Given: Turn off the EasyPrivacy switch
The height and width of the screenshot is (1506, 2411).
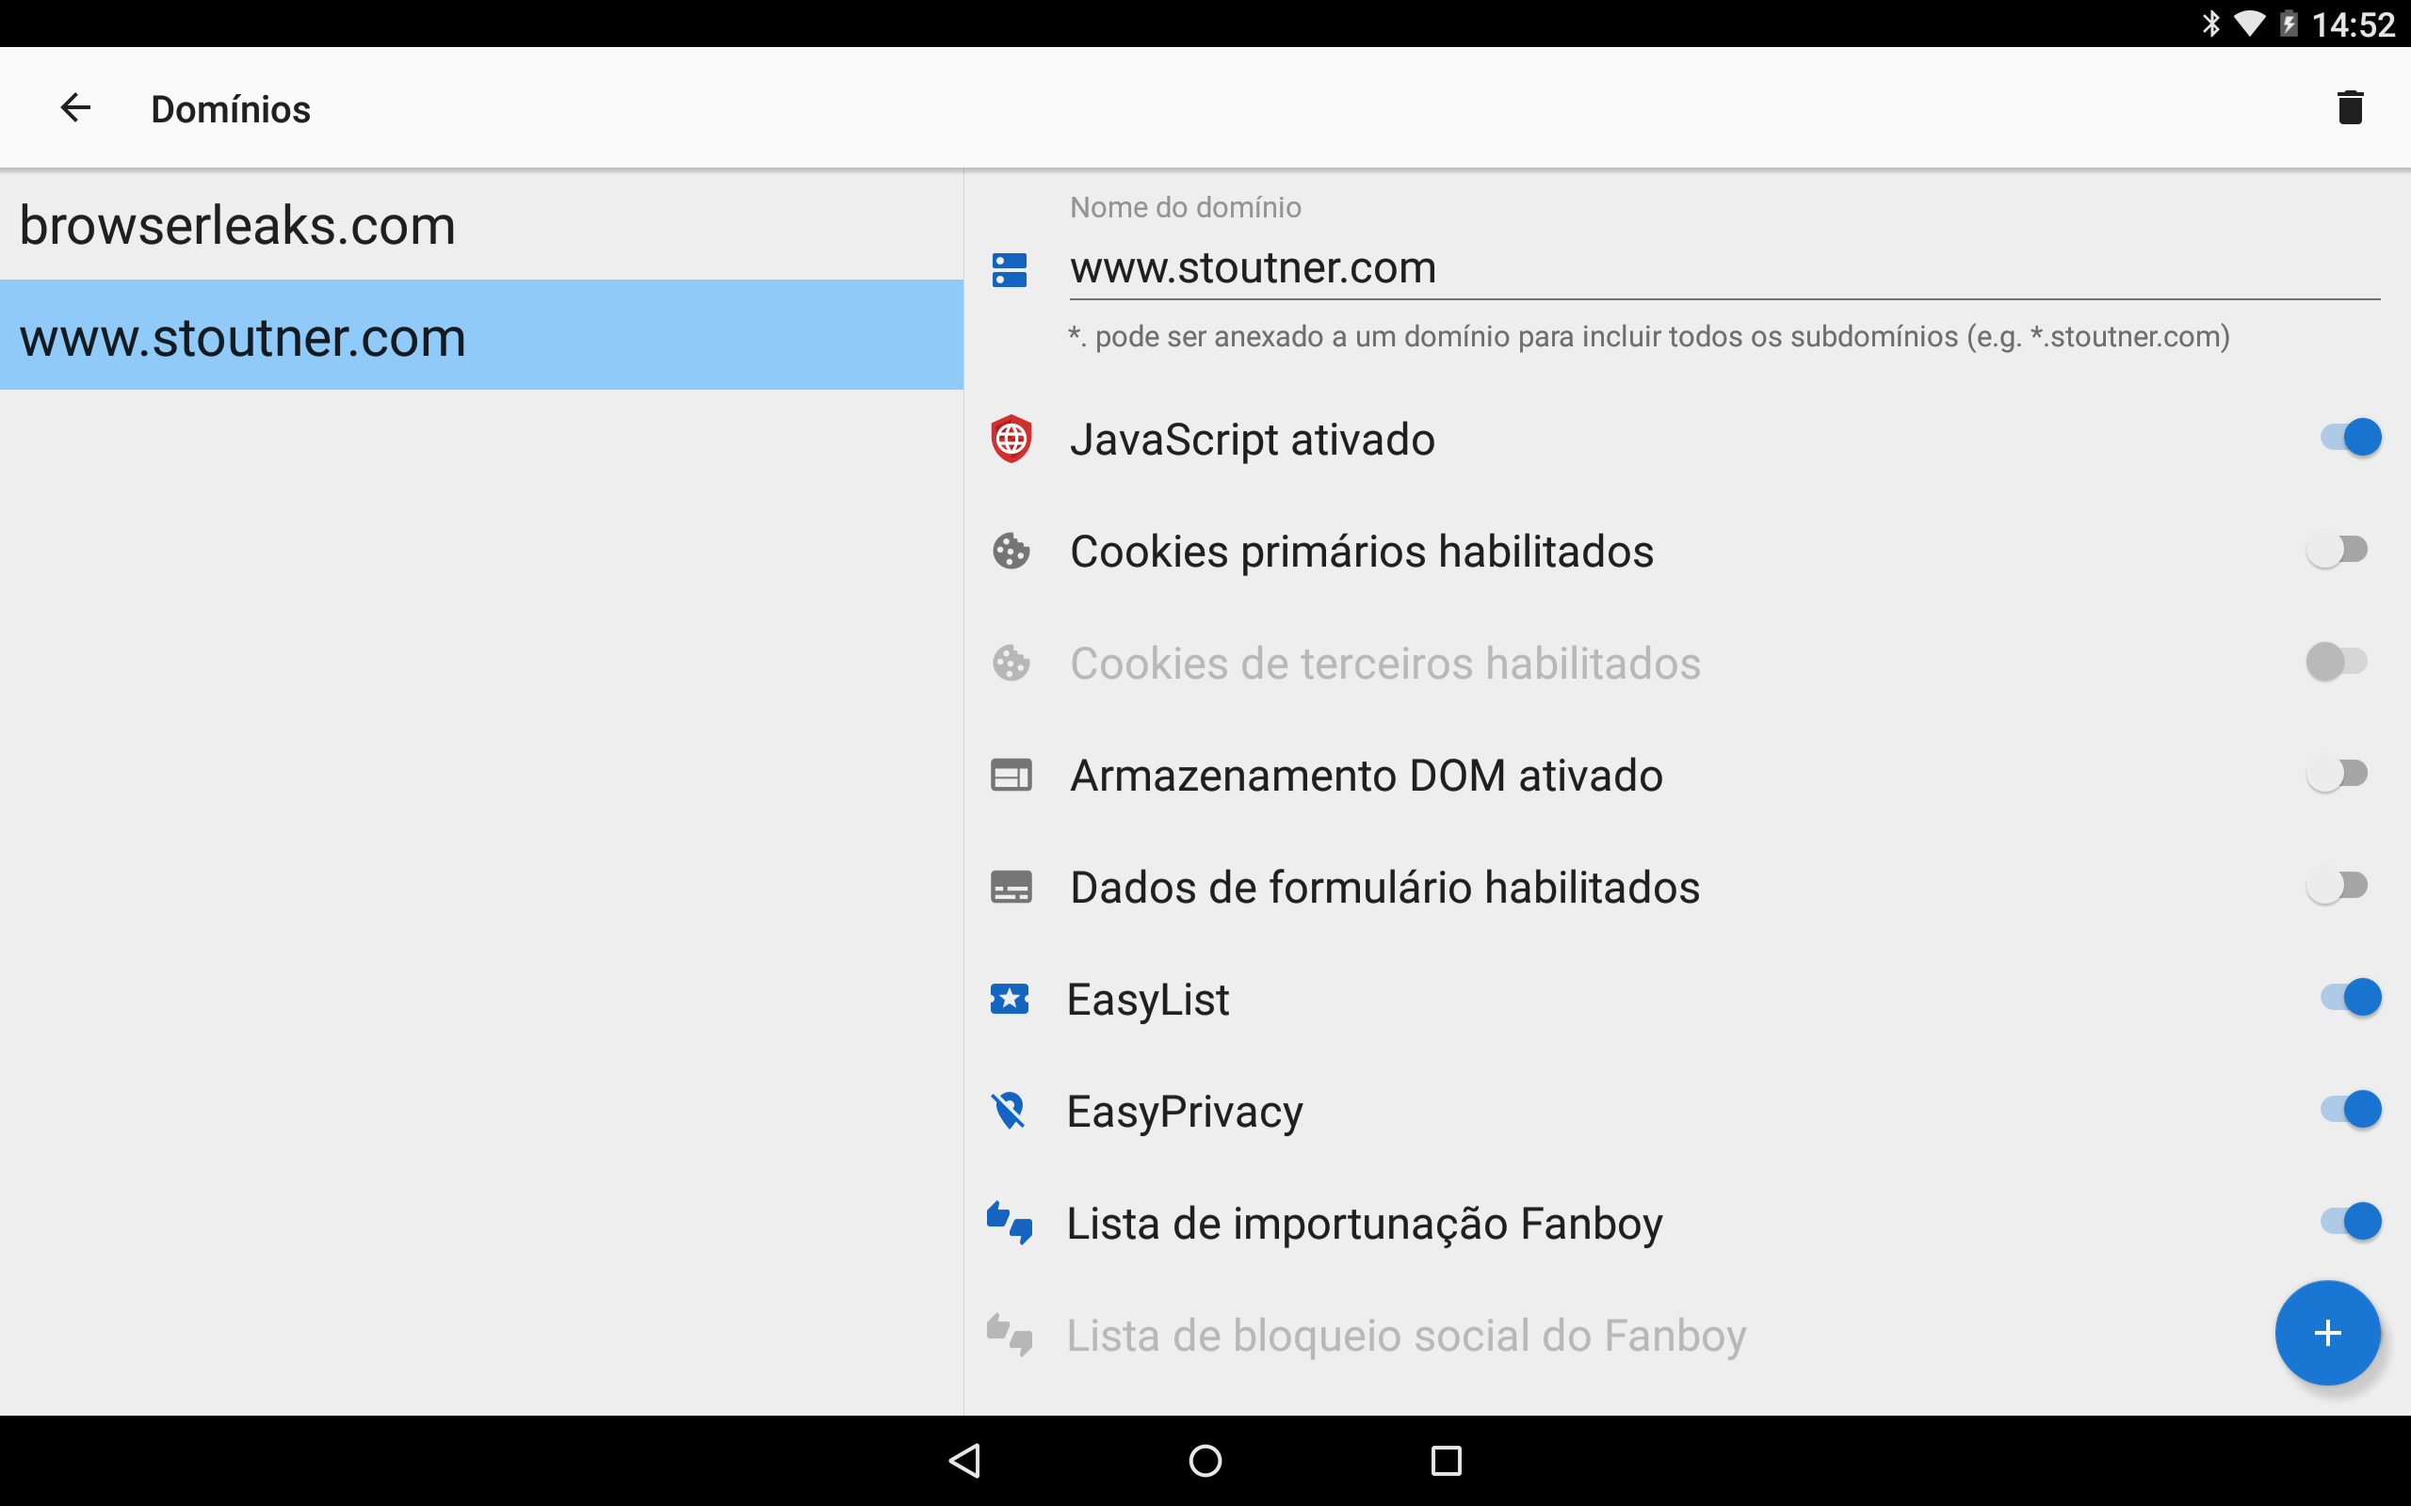Looking at the screenshot, I should click(2349, 1110).
